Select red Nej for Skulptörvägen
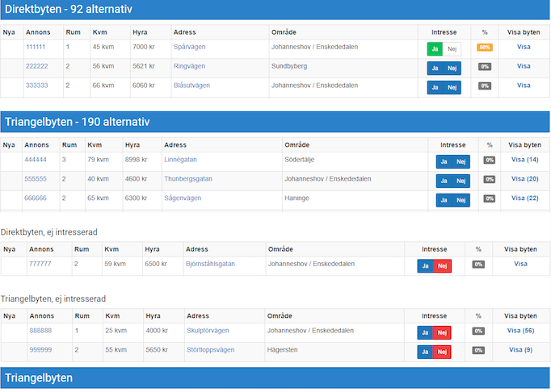This screenshot has height=392, width=551. (442, 332)
